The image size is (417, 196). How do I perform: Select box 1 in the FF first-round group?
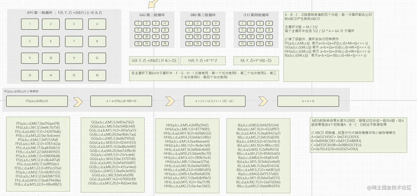pyautogui.click(x=30, y=24)
